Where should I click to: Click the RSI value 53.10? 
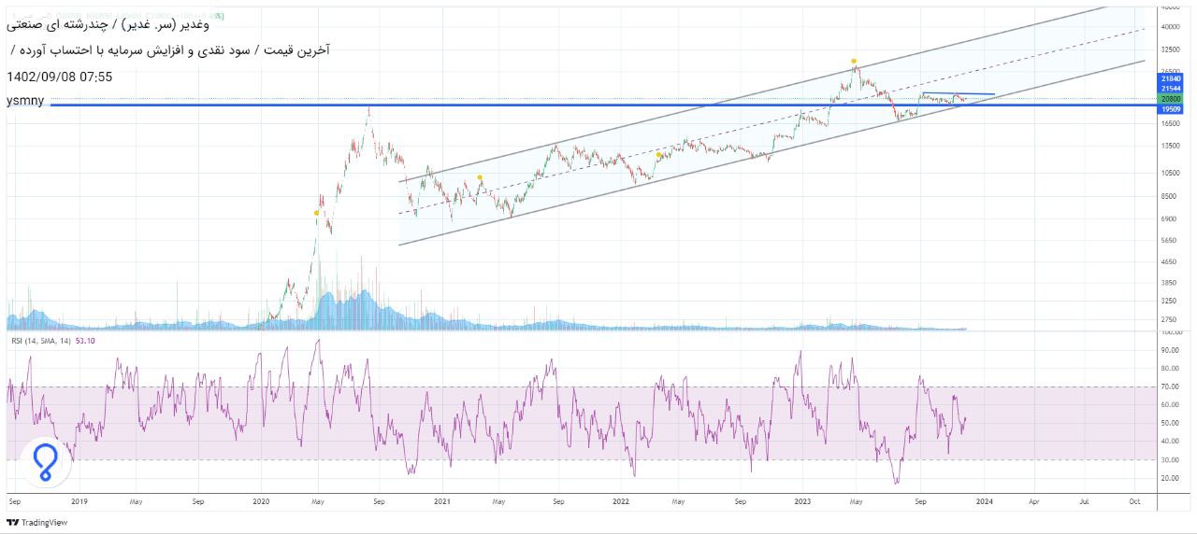(x=84, y=341)
